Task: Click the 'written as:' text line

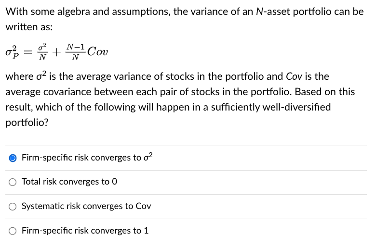Action: 29,27
